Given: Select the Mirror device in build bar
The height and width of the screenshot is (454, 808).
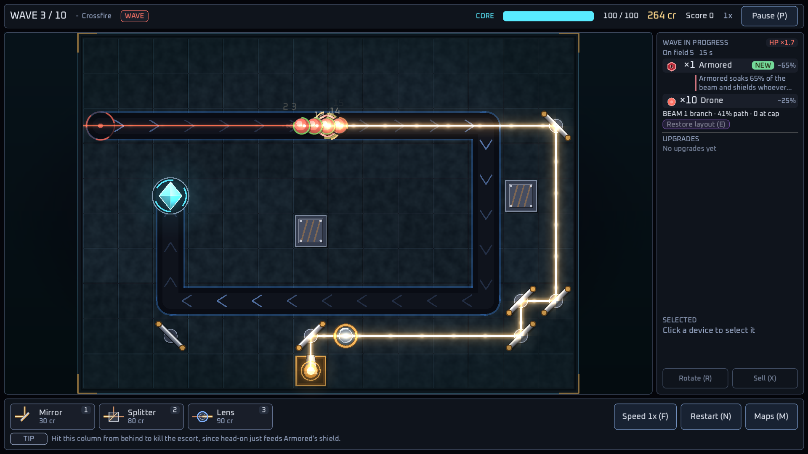Looking at the screenshot, I should tap(52, 416).
